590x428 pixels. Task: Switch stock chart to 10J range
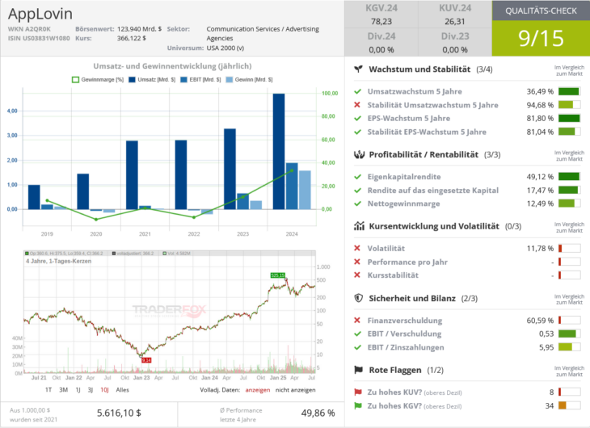click(104, 390)
